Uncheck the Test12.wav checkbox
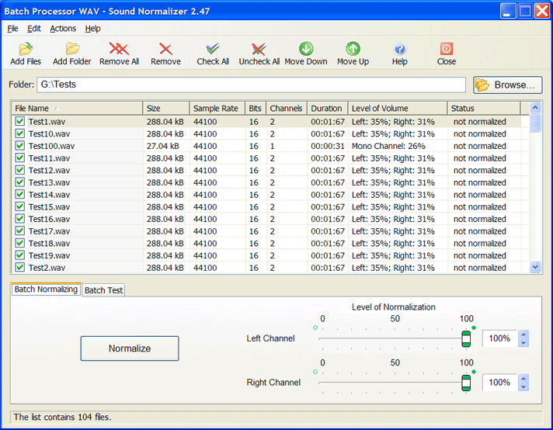Viewport: 553px width, 430px height. tap(19, 170)
